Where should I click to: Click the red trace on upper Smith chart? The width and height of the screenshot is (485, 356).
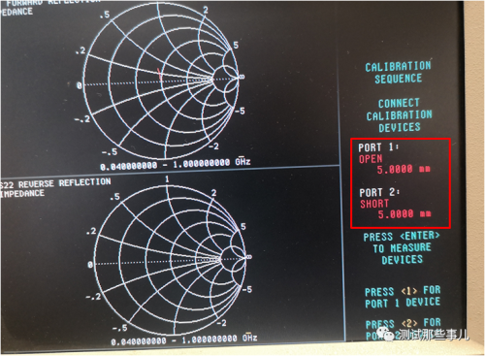click(159, 75)
